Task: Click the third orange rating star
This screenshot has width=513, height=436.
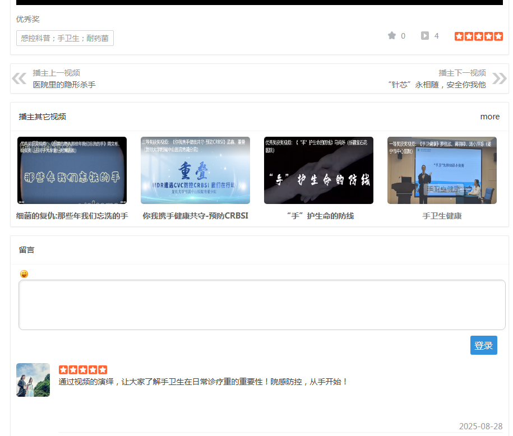Action: tap(478, 35)
